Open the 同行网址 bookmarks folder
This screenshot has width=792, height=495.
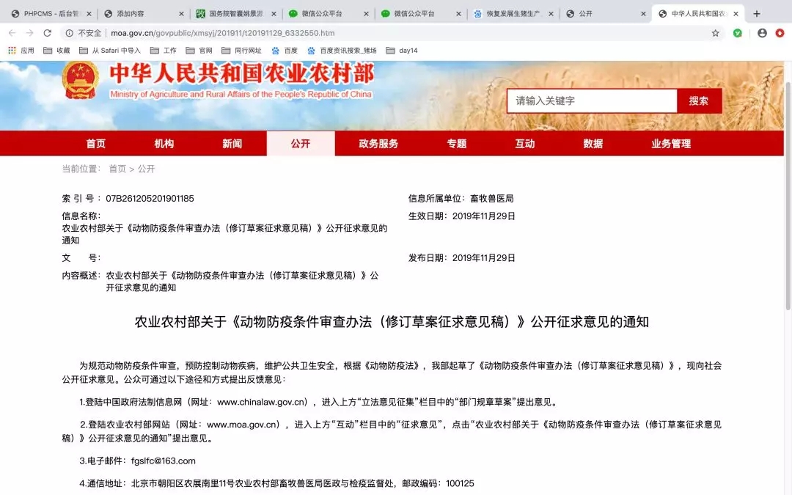point(241,51)
